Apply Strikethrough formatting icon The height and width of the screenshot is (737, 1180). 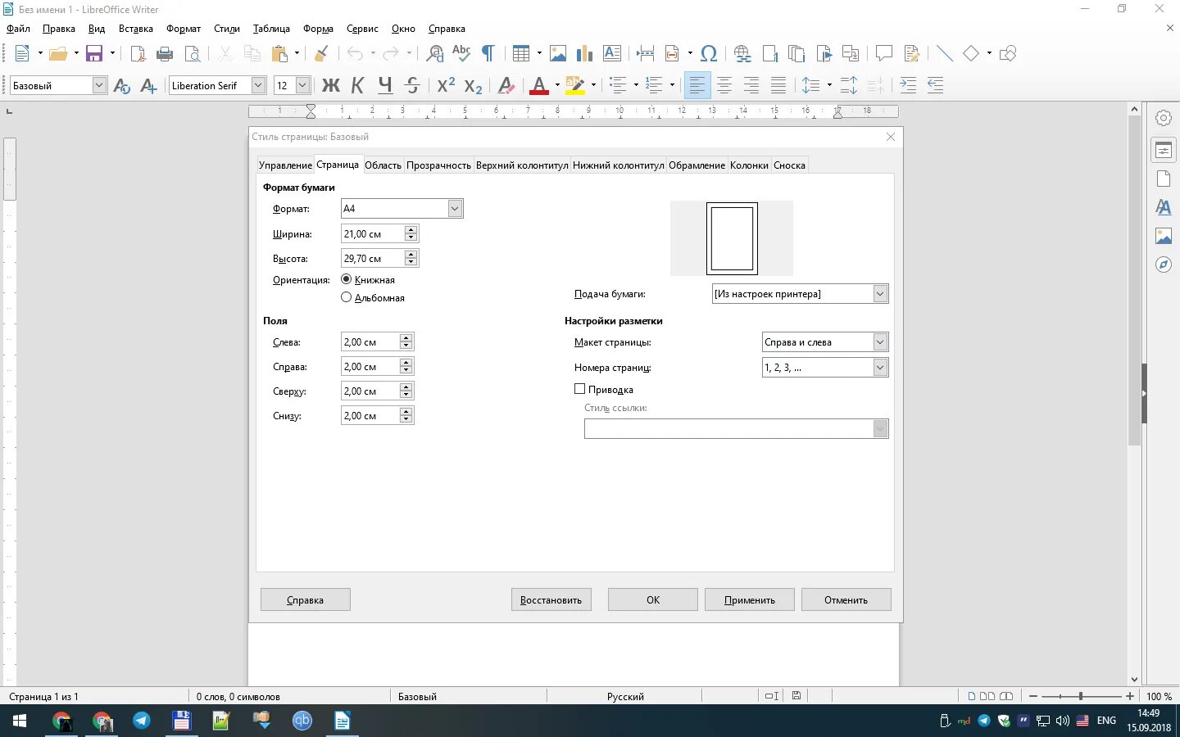tap(412, 85)
